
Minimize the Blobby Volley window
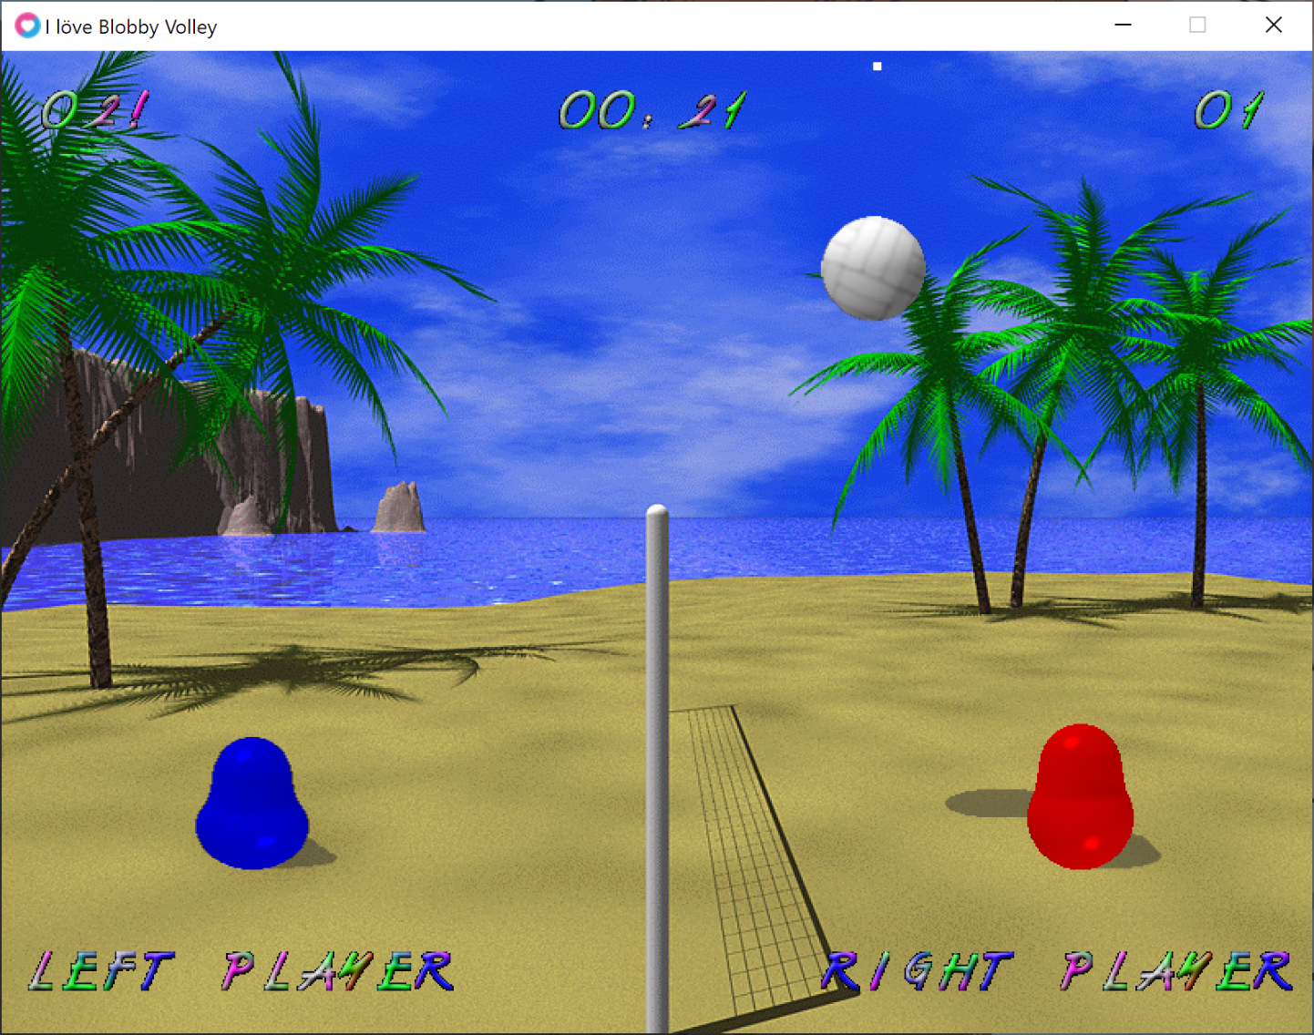[1123, 26]
